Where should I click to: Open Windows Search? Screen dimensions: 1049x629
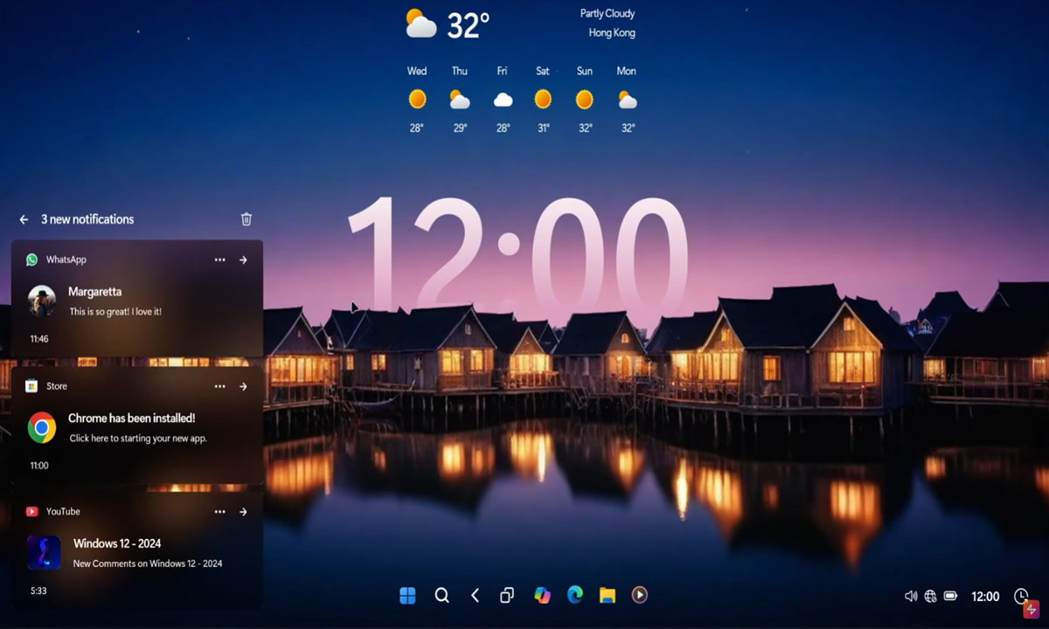click(441, 595)
